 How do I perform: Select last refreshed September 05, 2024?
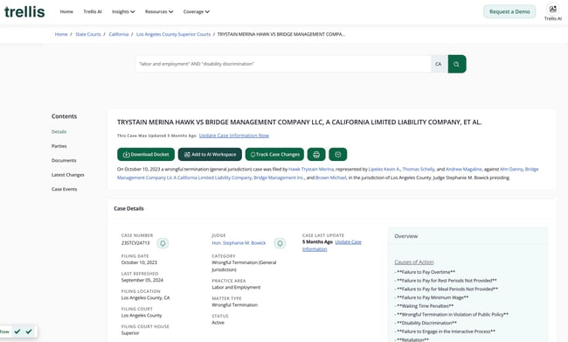(x=142, y=281)
